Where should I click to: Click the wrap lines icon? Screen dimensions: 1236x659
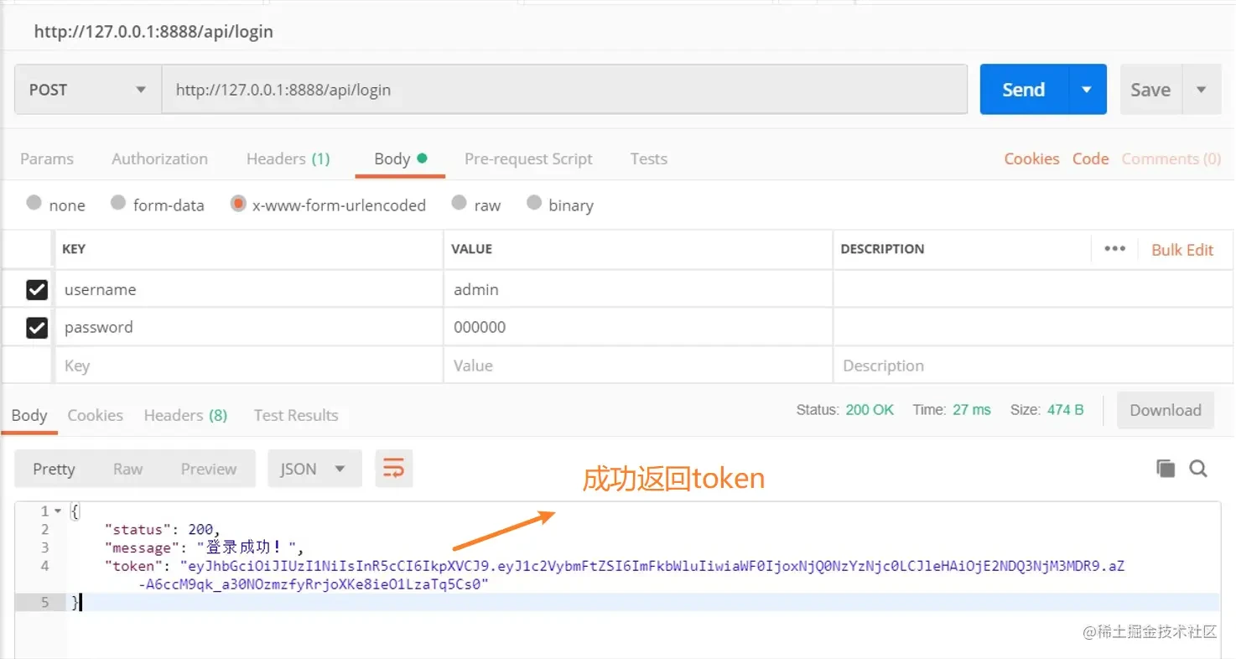click(x=393, y=469)
